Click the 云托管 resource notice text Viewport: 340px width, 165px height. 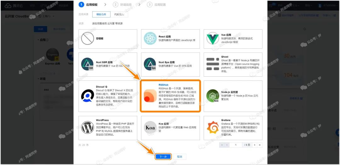(107, 23)
